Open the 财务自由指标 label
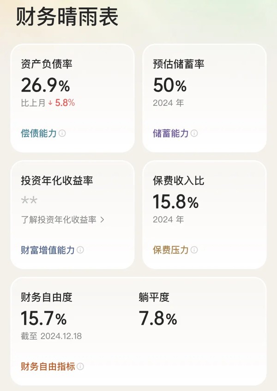This screenshot has height=391, width=277. 48,367
